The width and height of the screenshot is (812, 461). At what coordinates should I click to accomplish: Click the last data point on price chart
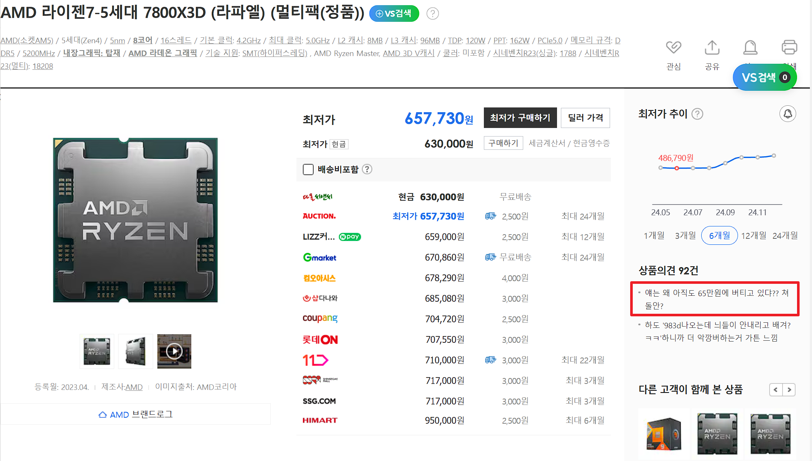(773, 156)
